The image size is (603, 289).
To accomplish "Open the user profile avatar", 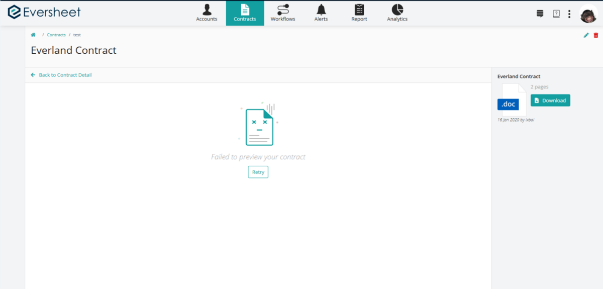I will point(588,14).
